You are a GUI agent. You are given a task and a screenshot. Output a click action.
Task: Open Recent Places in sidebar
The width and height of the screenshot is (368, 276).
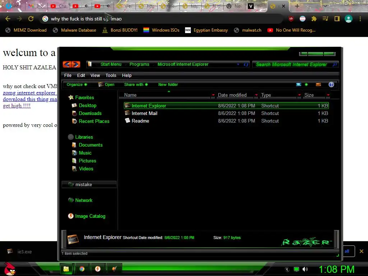click(x=91, y=121)
